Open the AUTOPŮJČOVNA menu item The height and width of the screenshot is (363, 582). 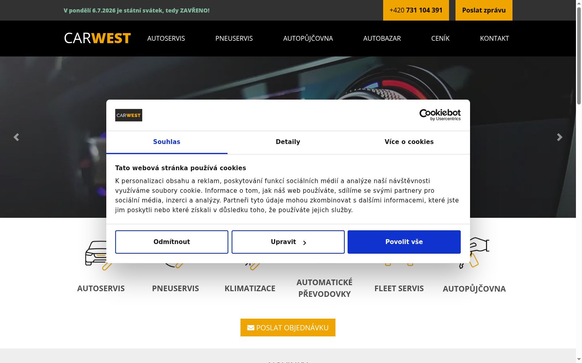coord(308,38)
